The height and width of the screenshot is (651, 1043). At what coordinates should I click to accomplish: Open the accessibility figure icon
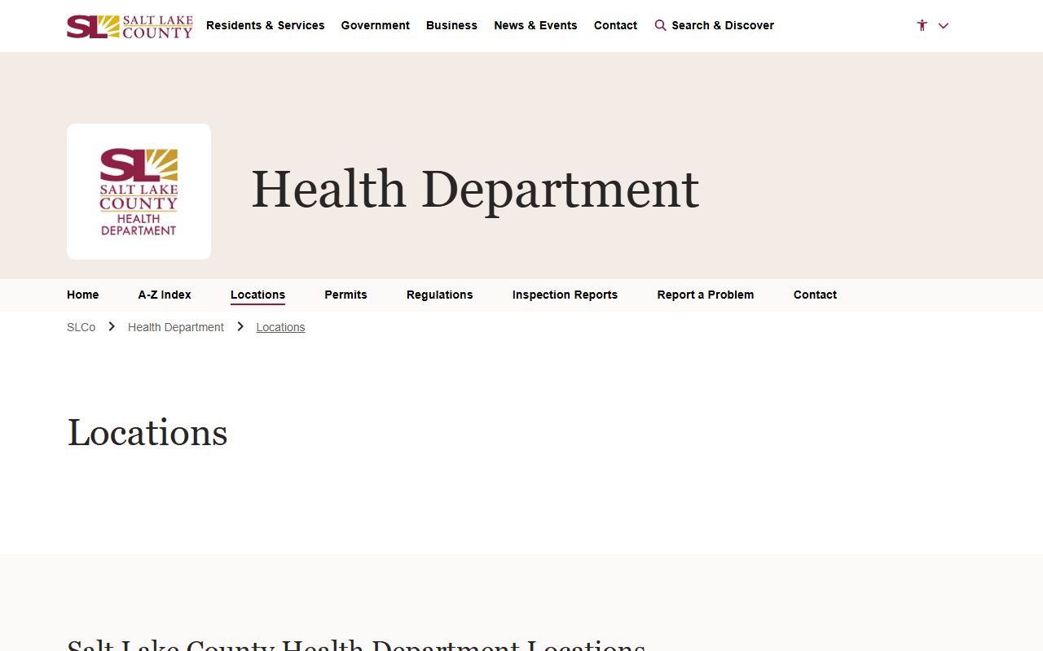coord(922,25)
